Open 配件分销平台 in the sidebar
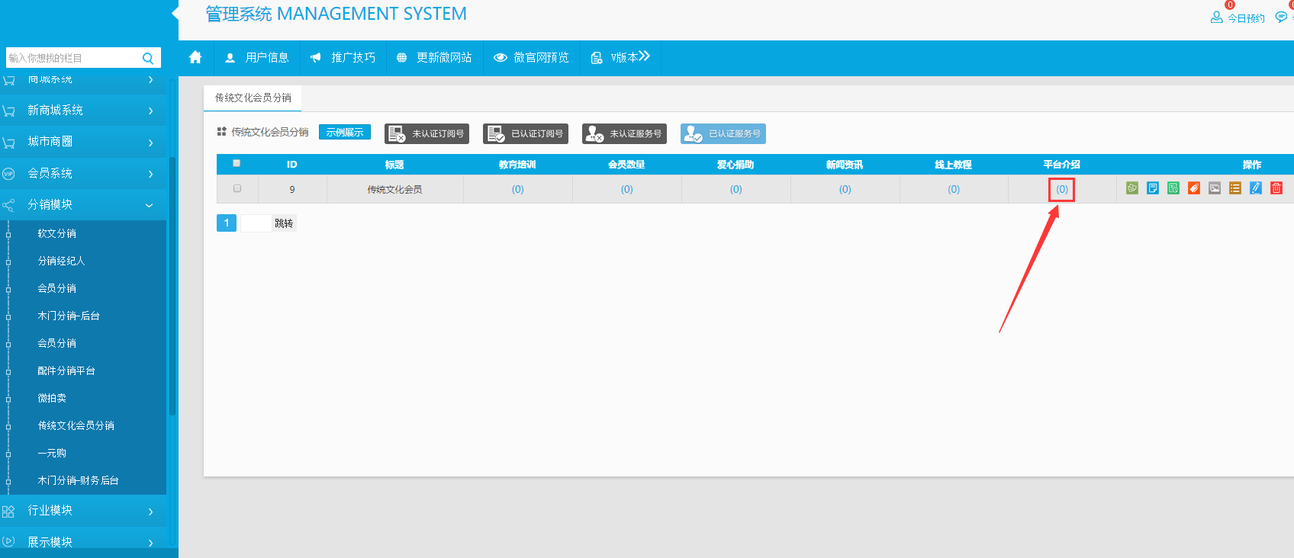1294x558 pixels. coord(66,370)
